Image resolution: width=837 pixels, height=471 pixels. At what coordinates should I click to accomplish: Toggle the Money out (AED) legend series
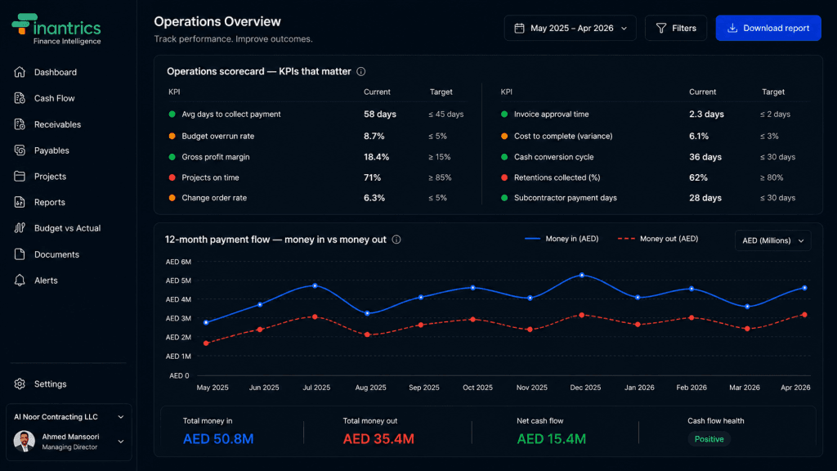click(658, 239)
